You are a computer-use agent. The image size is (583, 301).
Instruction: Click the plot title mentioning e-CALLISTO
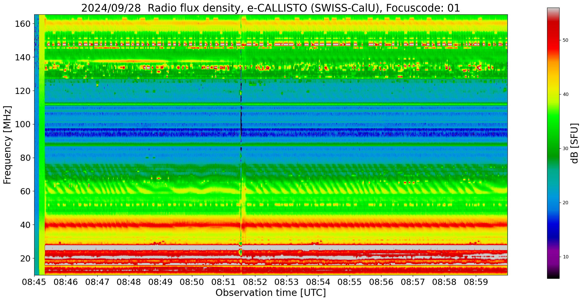(271, 8)
